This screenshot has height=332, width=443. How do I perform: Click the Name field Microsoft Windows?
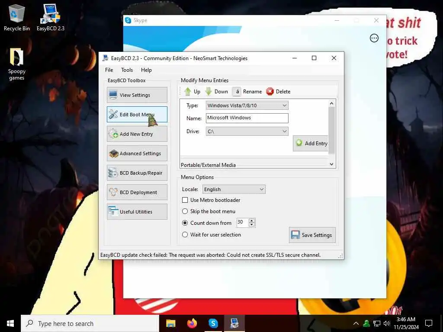click(x=247, y=118)
